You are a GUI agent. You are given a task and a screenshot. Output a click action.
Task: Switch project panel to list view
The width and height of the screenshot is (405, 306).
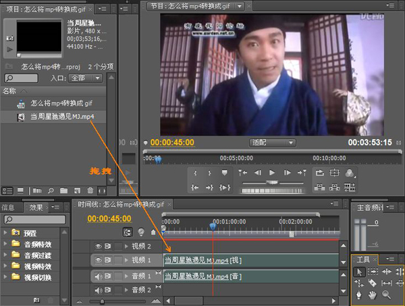coord(7,191)
